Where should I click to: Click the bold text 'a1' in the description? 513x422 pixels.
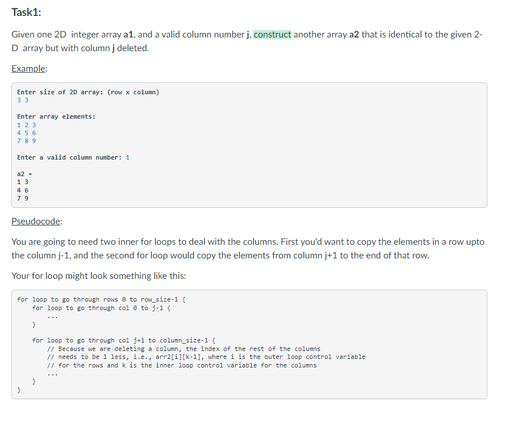tap(127, 34)
